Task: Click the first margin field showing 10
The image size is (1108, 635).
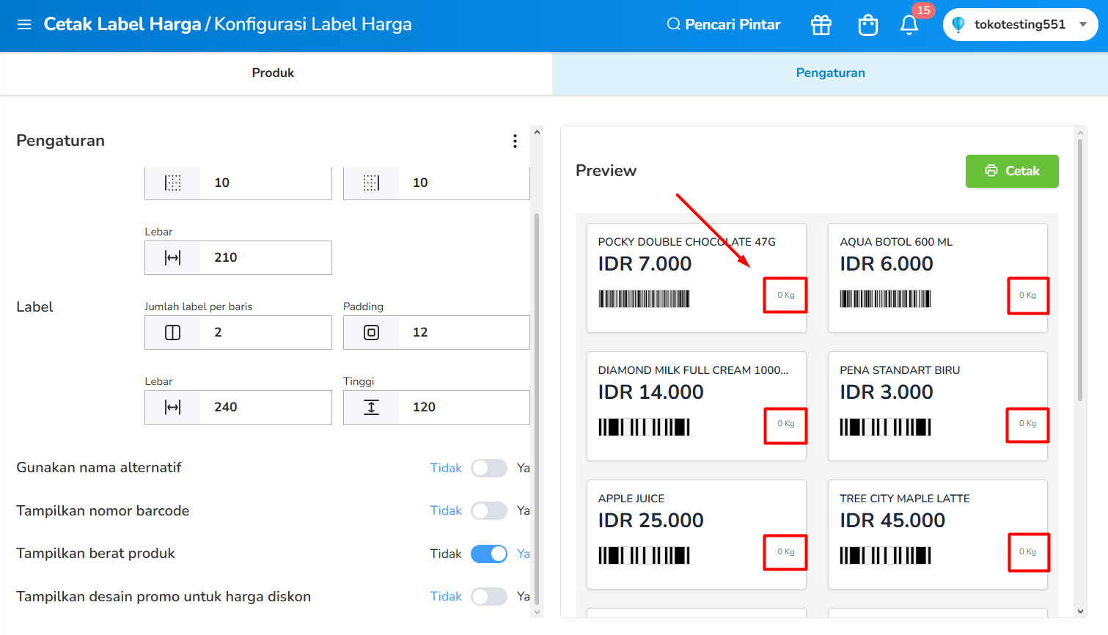Action: pyautogui.click(x=238, y=183)
